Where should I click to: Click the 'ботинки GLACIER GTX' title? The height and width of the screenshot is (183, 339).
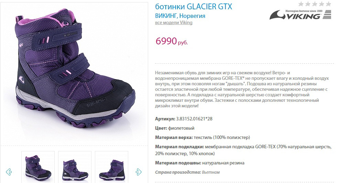(194, 7)
